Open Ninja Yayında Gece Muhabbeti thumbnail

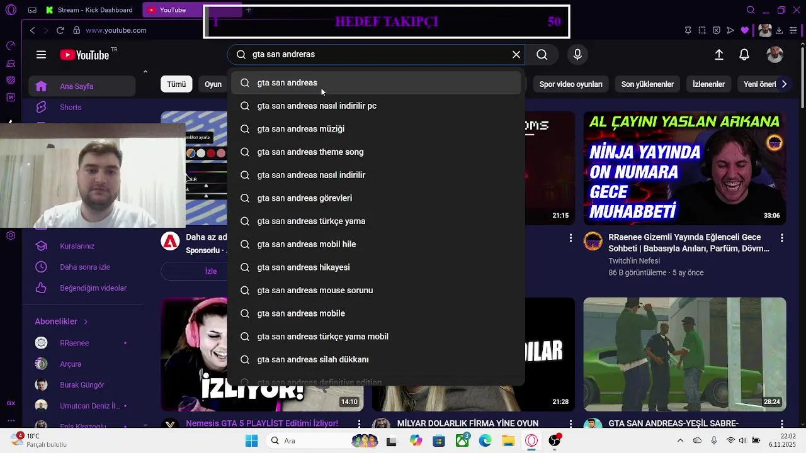[684, 168]
